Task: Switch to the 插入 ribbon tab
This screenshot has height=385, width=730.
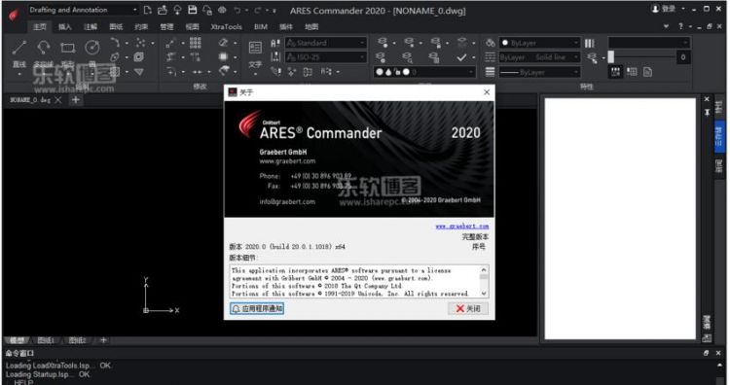Action: [x=64, y=26]
